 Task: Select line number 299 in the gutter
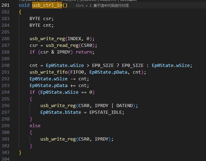click(6, 126)
